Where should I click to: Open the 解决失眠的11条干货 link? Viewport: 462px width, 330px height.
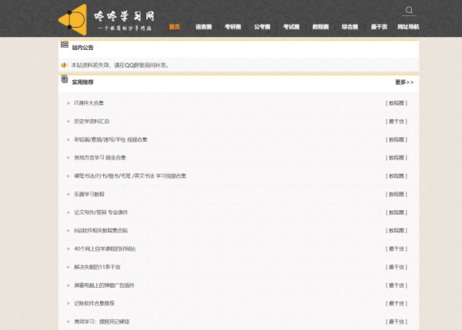pos(97,267)
